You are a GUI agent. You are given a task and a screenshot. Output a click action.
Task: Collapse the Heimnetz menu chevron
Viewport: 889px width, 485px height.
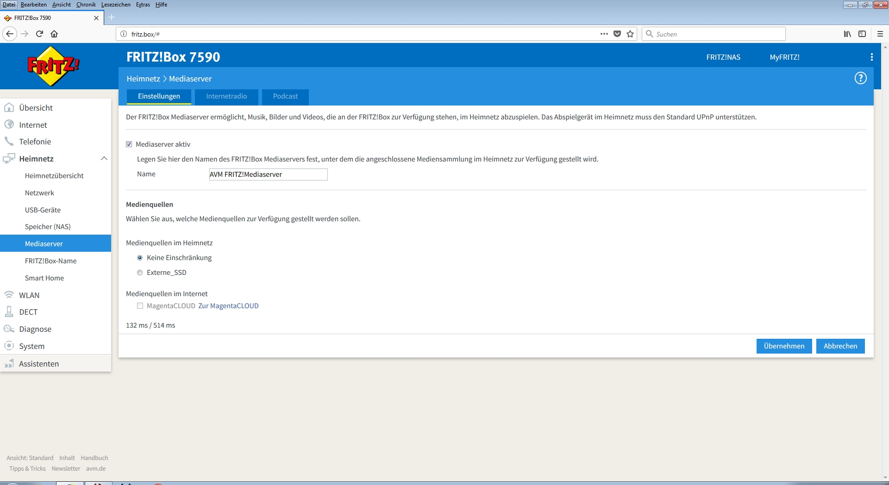click(104, 159)
